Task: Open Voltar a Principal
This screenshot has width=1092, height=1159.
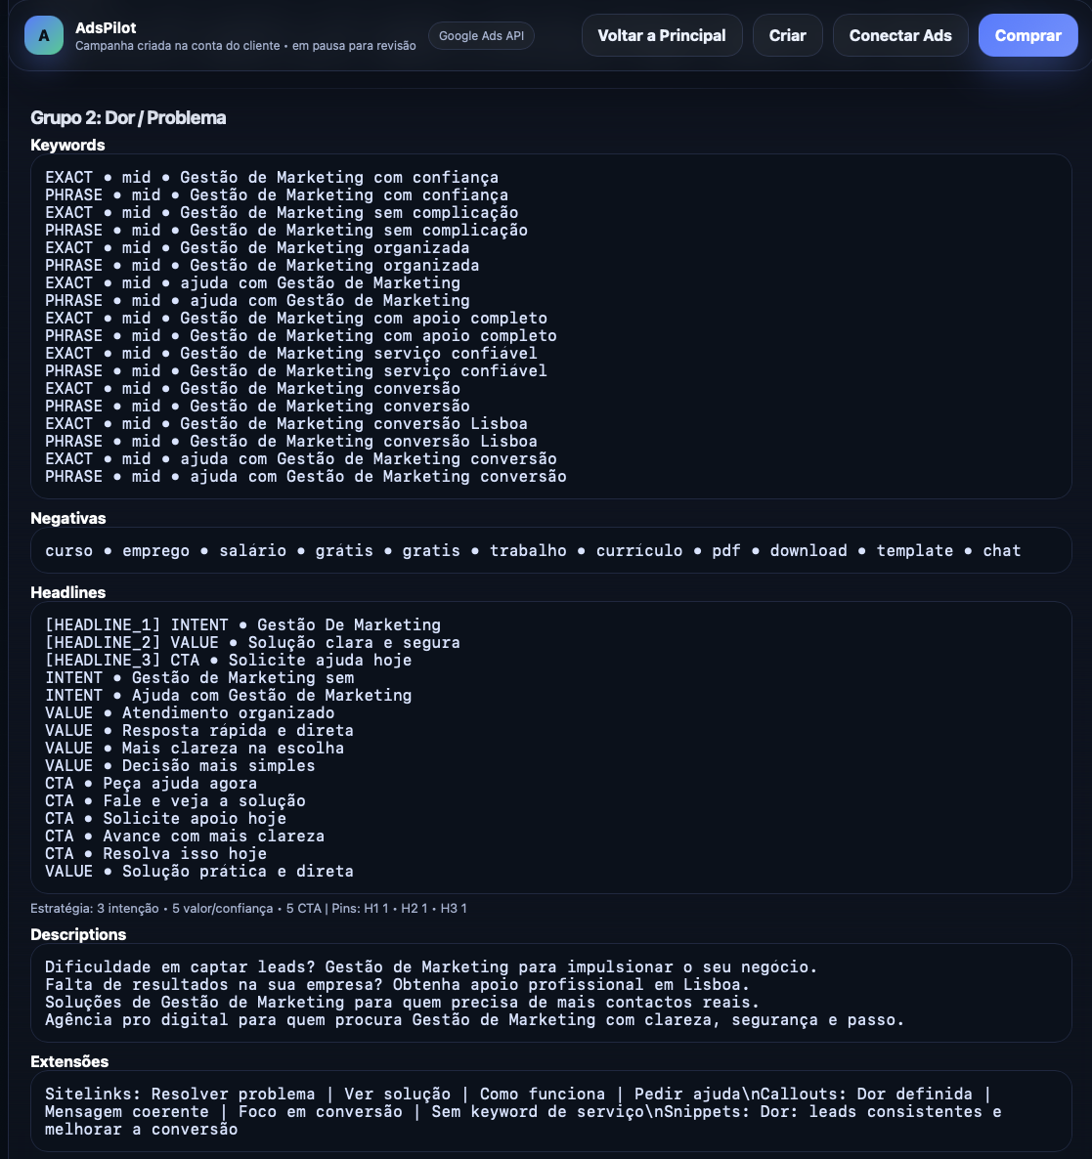Action: (x=662, y=35)
